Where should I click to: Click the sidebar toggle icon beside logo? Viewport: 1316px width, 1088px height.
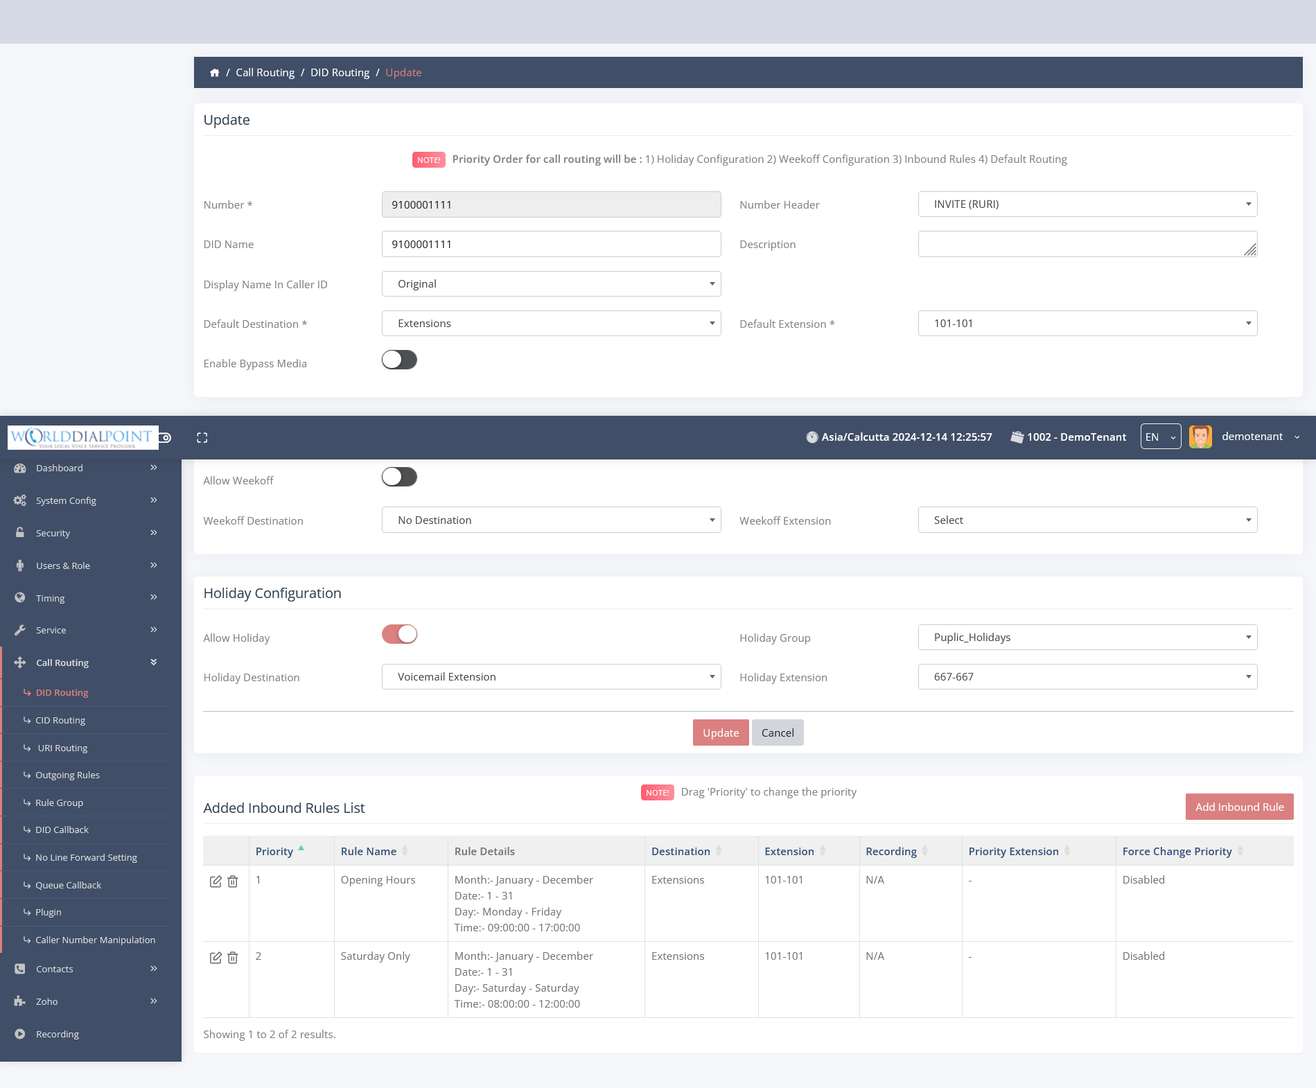[166, 437]
